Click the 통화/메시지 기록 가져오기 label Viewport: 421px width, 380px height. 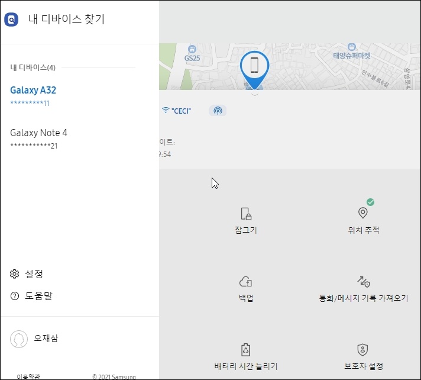(364, 298)
